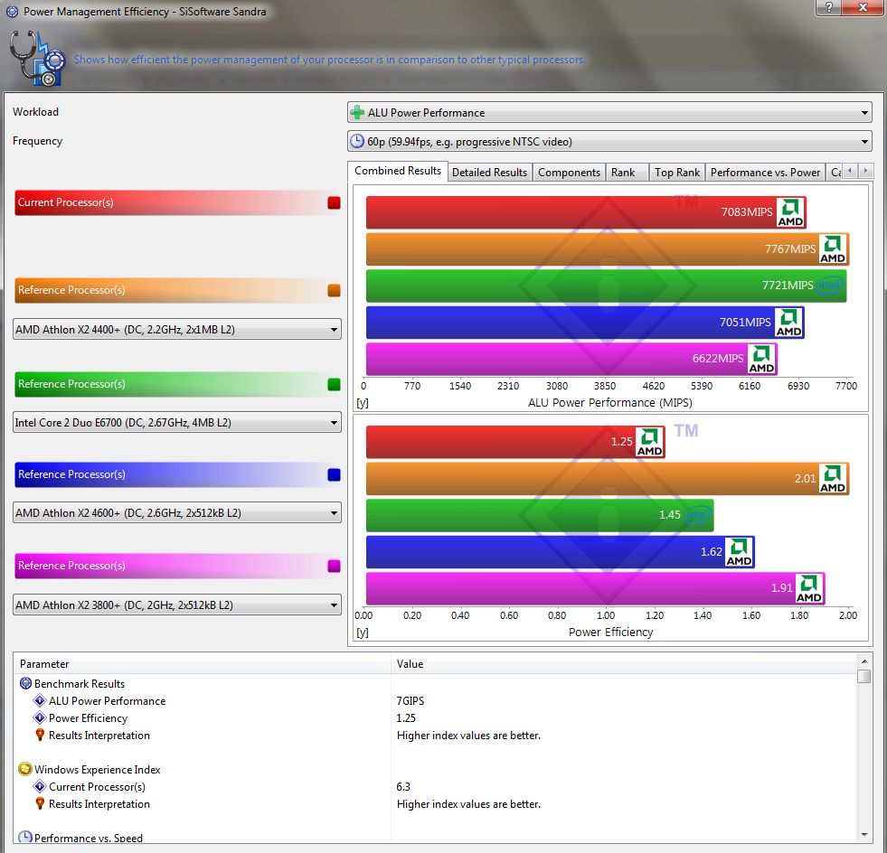The height and width of the screenshot is (853, 887).
Task: Switch to the Components tab
Action: tap(569, 173)
